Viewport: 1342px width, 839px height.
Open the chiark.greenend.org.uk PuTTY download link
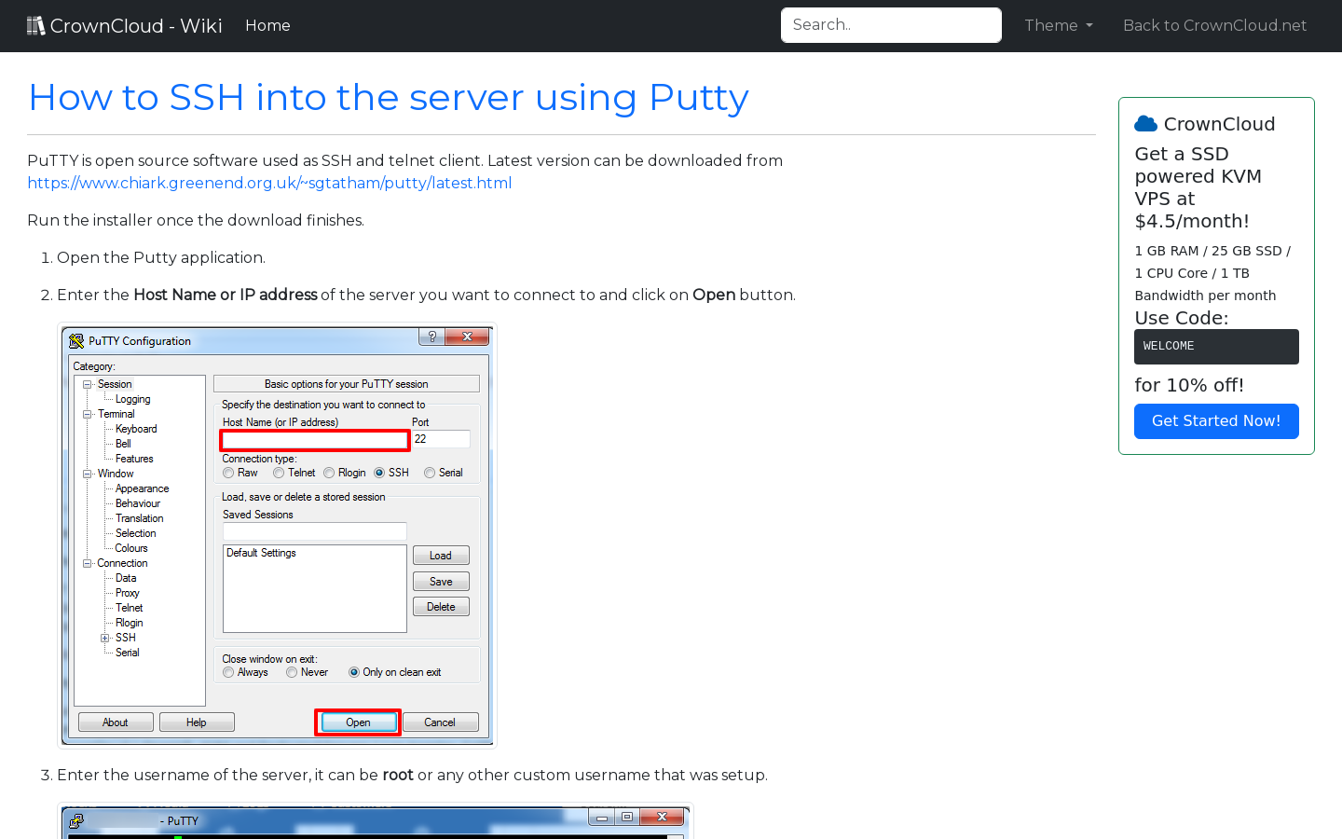(269, 183)
